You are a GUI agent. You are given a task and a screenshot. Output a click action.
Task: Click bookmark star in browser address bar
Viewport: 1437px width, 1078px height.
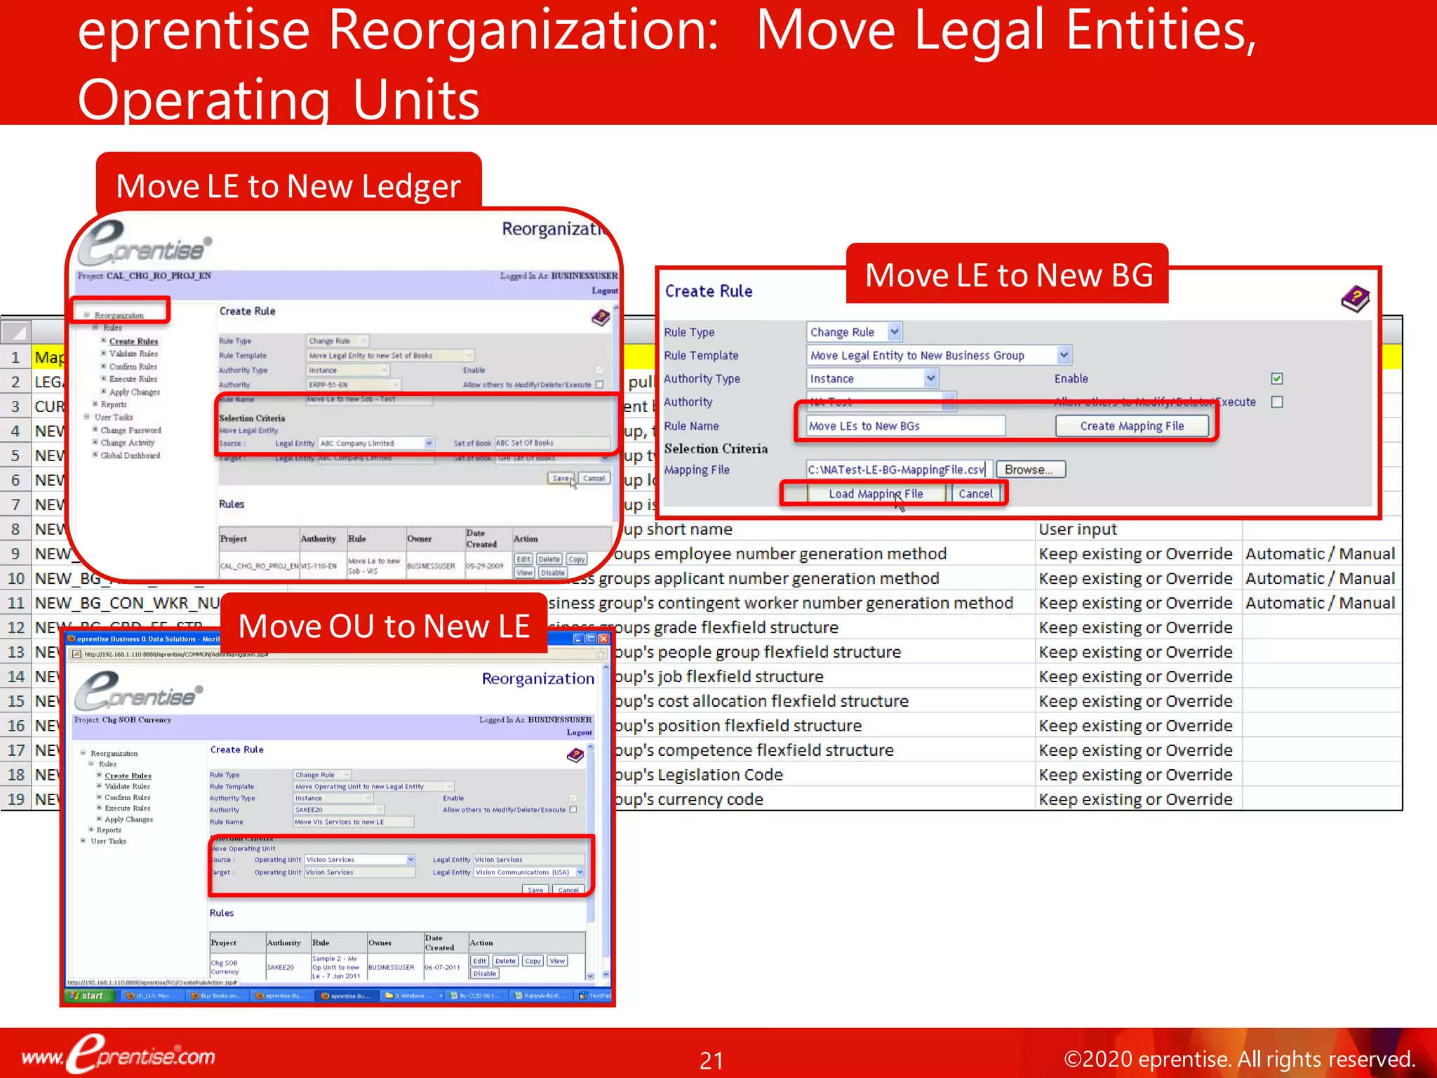pyautogui.click(x=601, y=654)
